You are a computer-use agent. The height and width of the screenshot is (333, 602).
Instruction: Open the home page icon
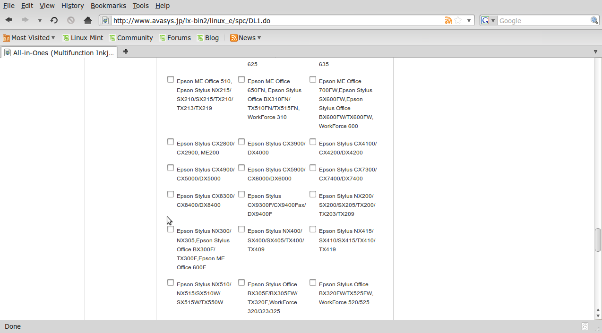pos(88,20)
